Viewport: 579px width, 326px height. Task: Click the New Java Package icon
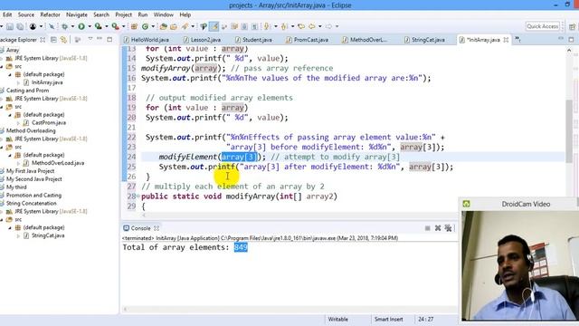coord(134,26)
